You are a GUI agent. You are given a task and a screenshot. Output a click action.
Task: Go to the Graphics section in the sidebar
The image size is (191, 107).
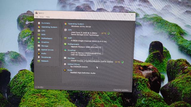click(45, 42)
